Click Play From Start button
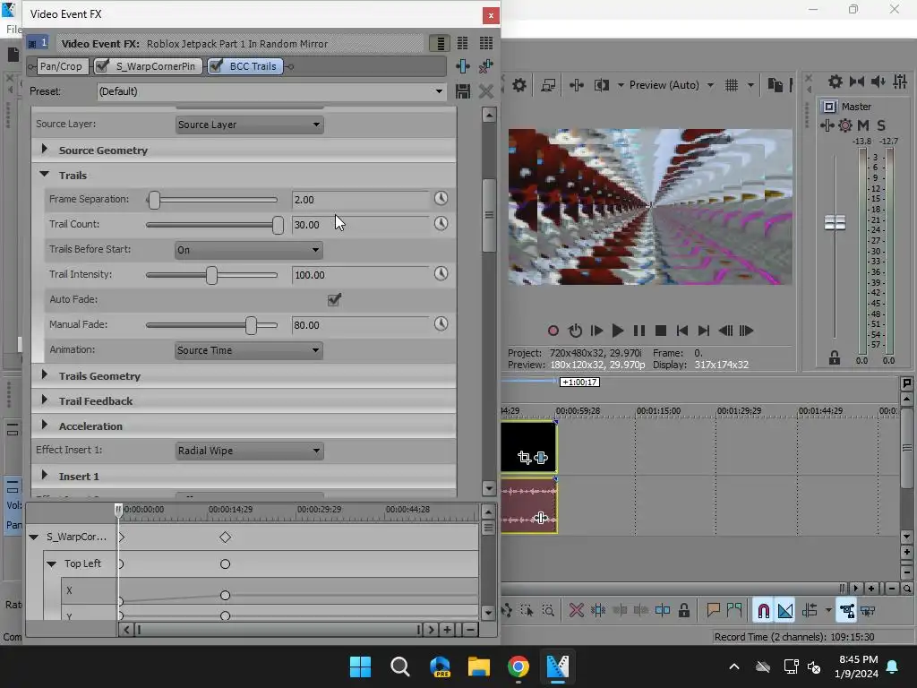 pyautogui.click(x=596, y=331)
